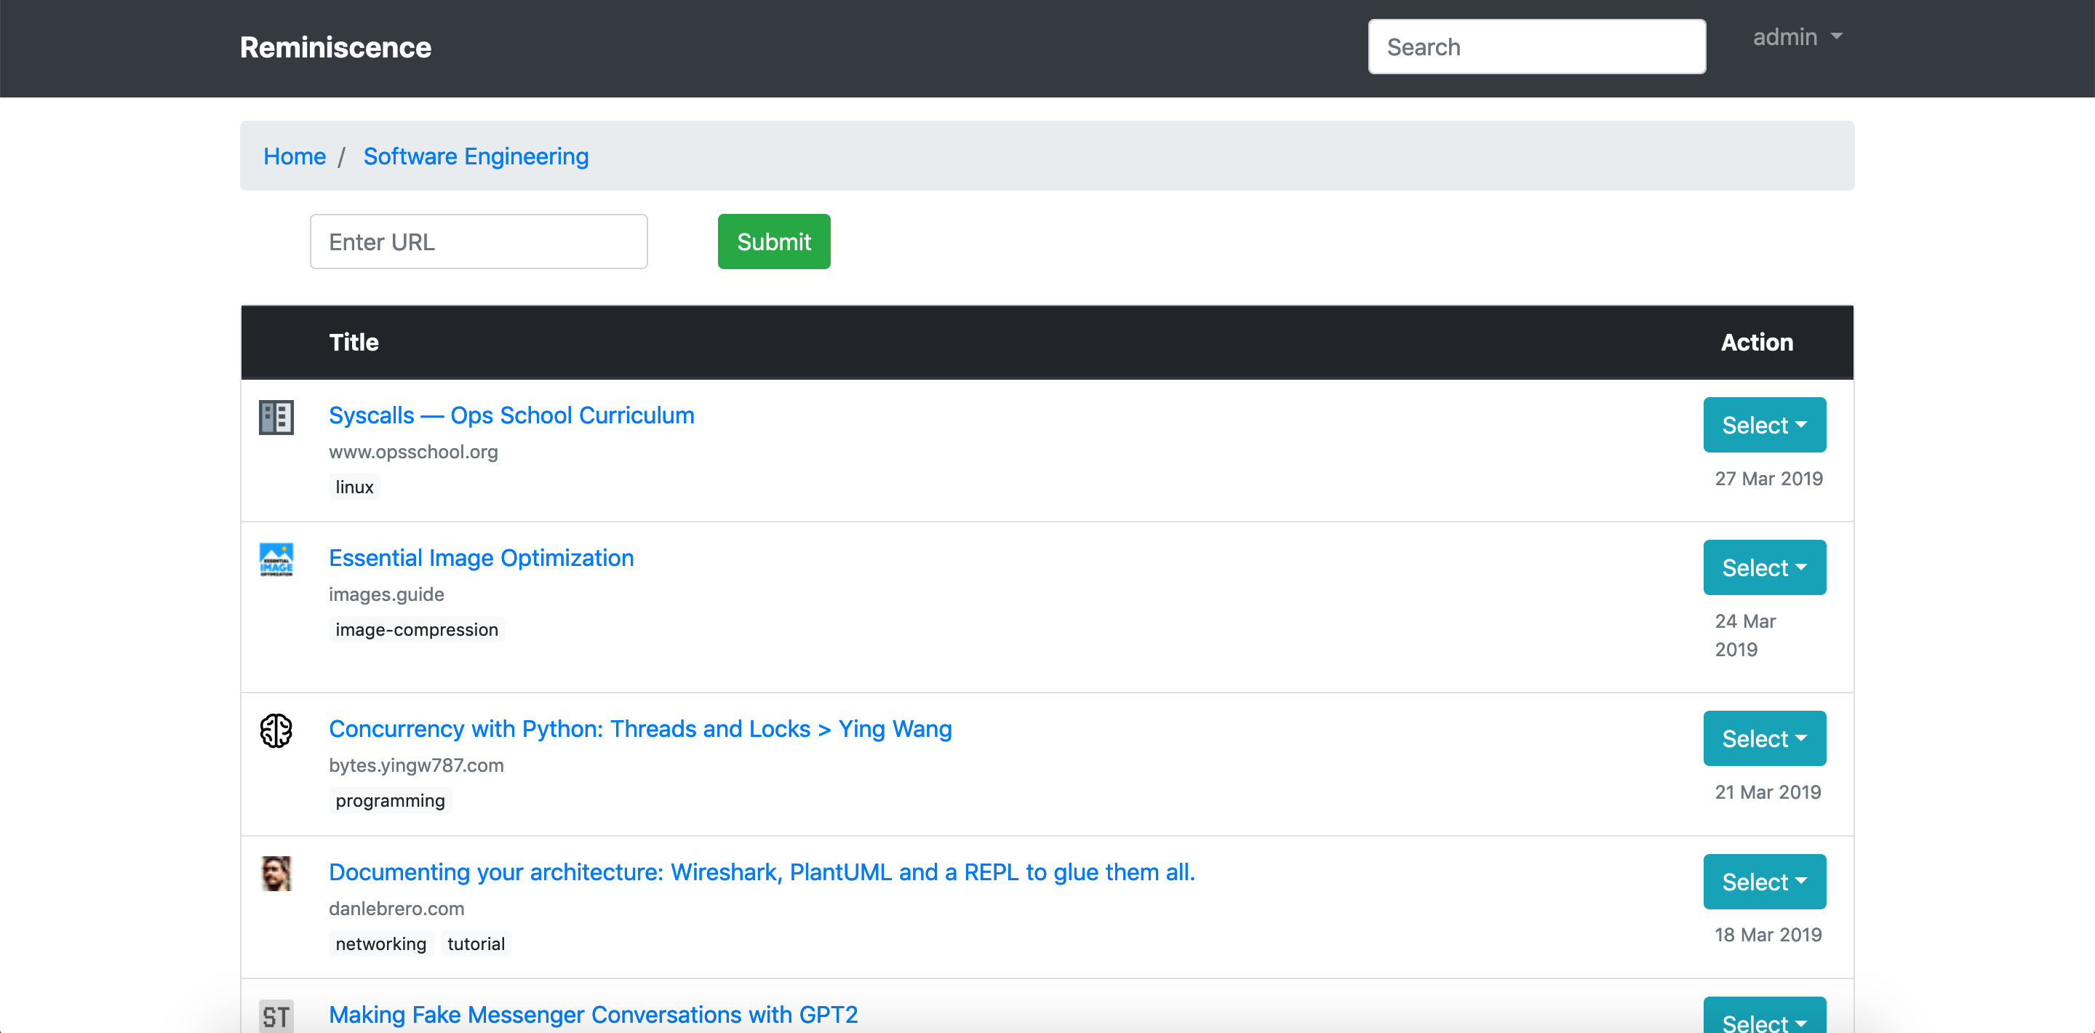Click danlebrero.com domain text
This screenshot has width=2095, height=1033.
click(x=396, y=909)
